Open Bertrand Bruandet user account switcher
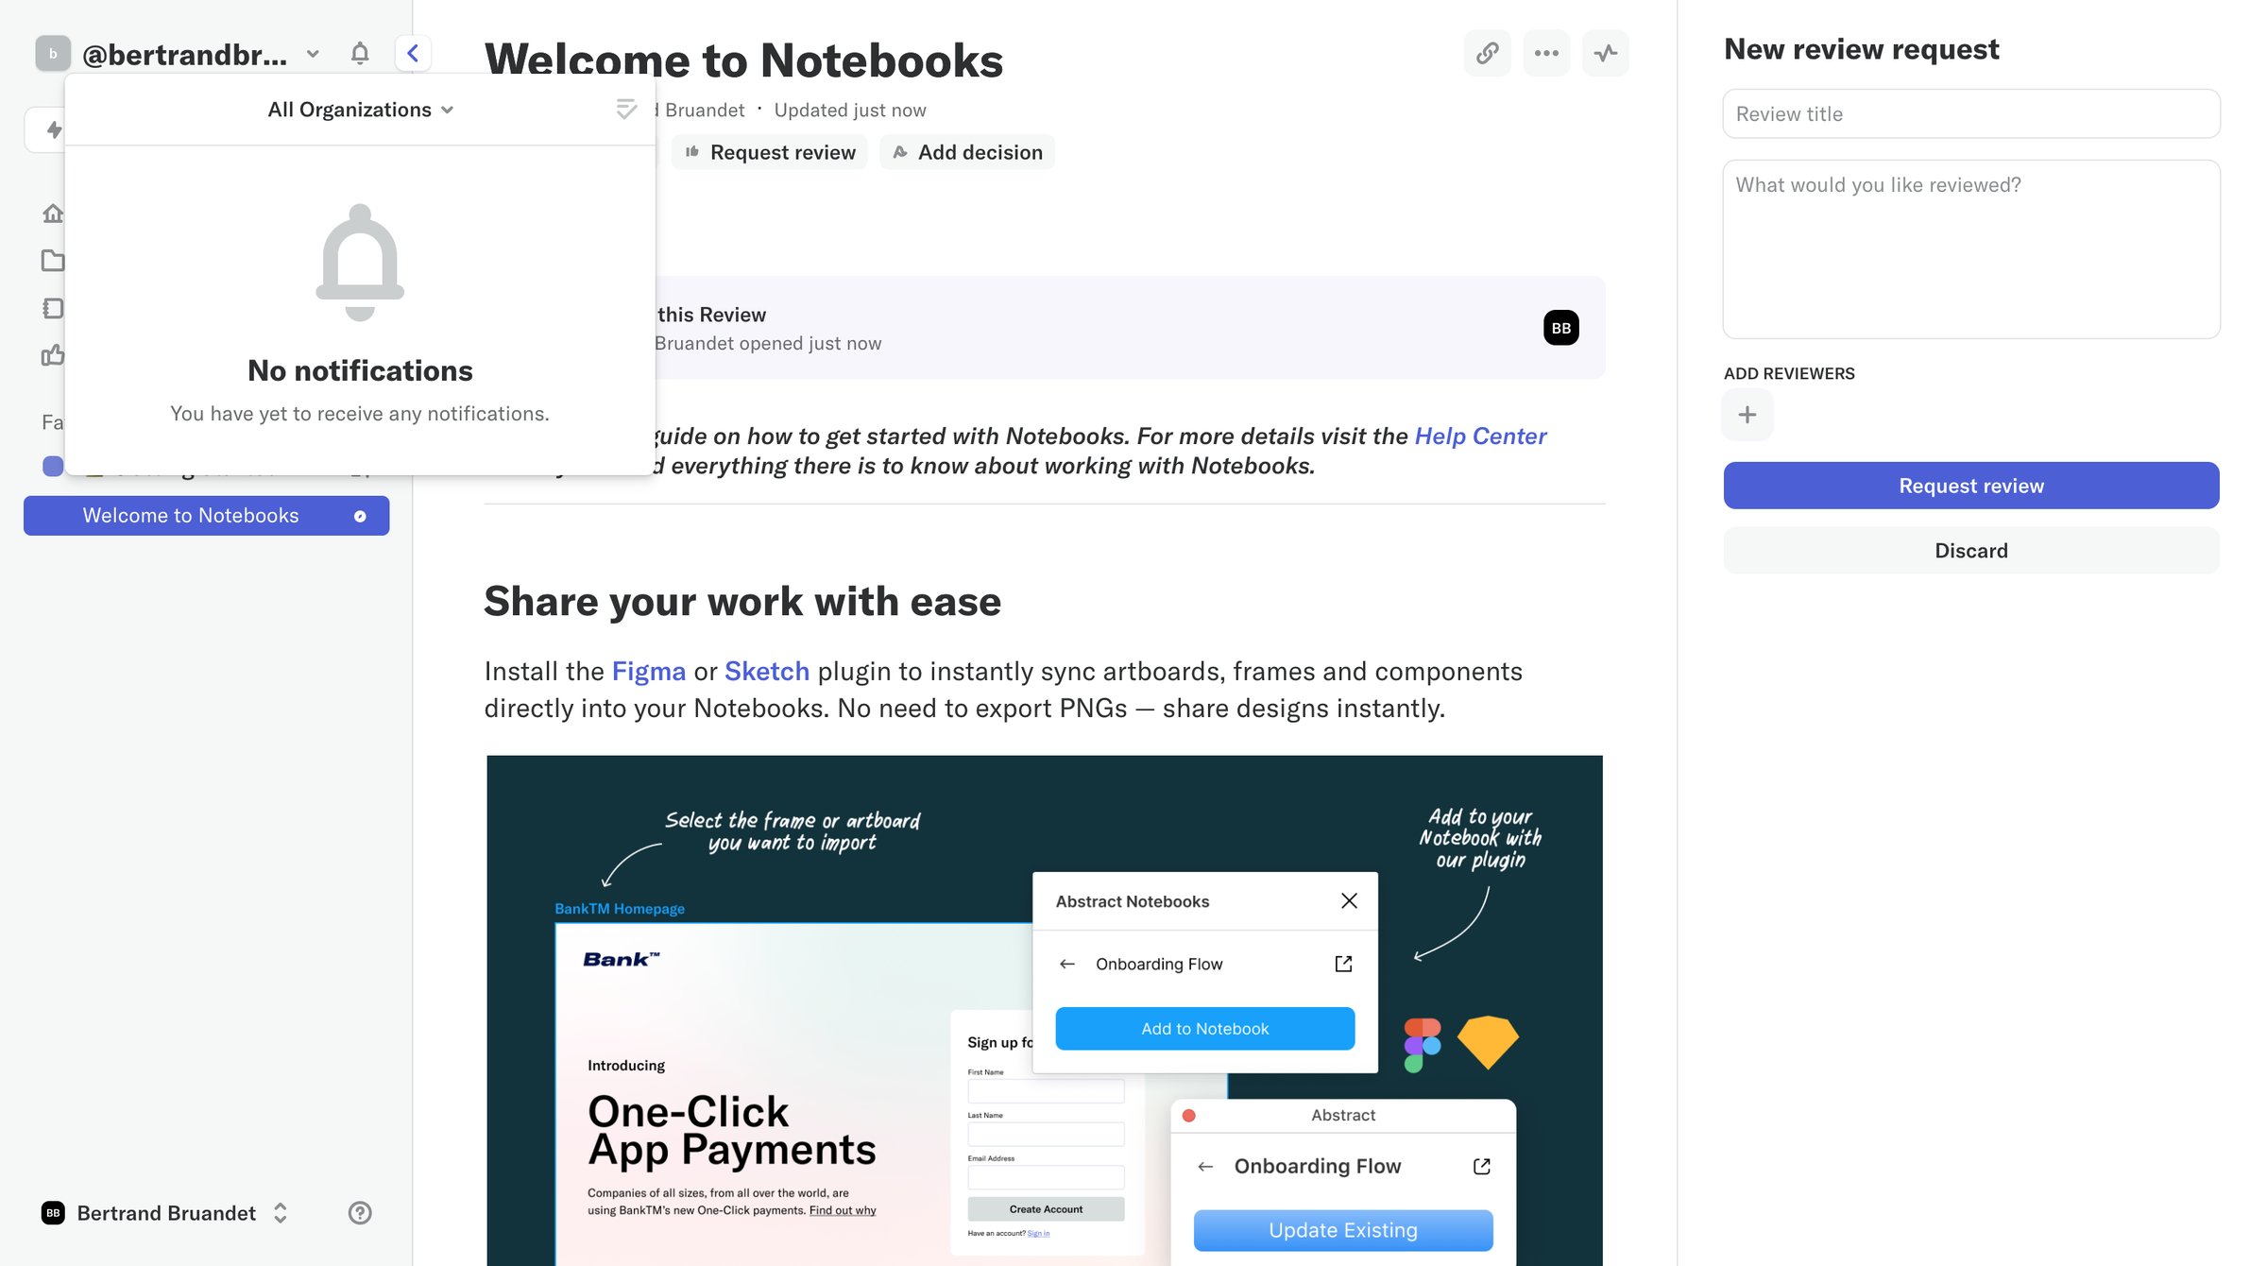 (x=165, y=1213)
